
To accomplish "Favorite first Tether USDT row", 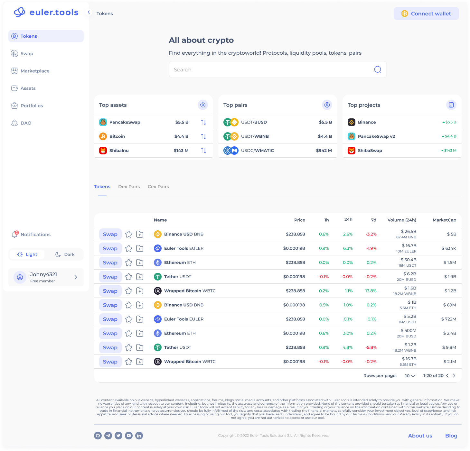I will pos(129,277).
